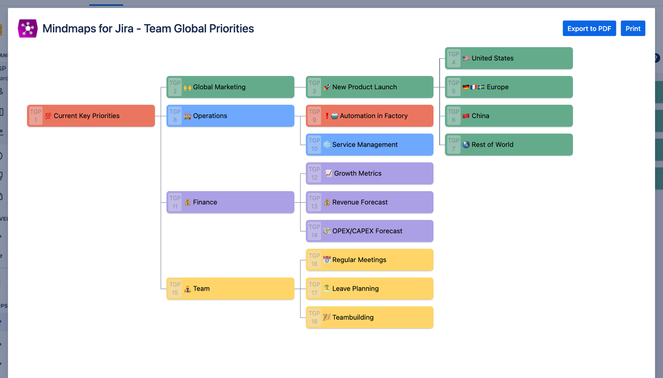Click the TGP 17 issue key badge
Image resolution: width=663 pixels, height=378 pixels.
[x=314, y=289]
